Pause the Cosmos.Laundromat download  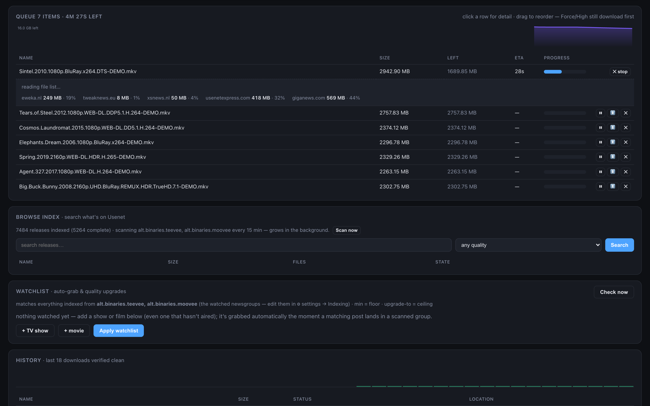[x=600, y=127]
